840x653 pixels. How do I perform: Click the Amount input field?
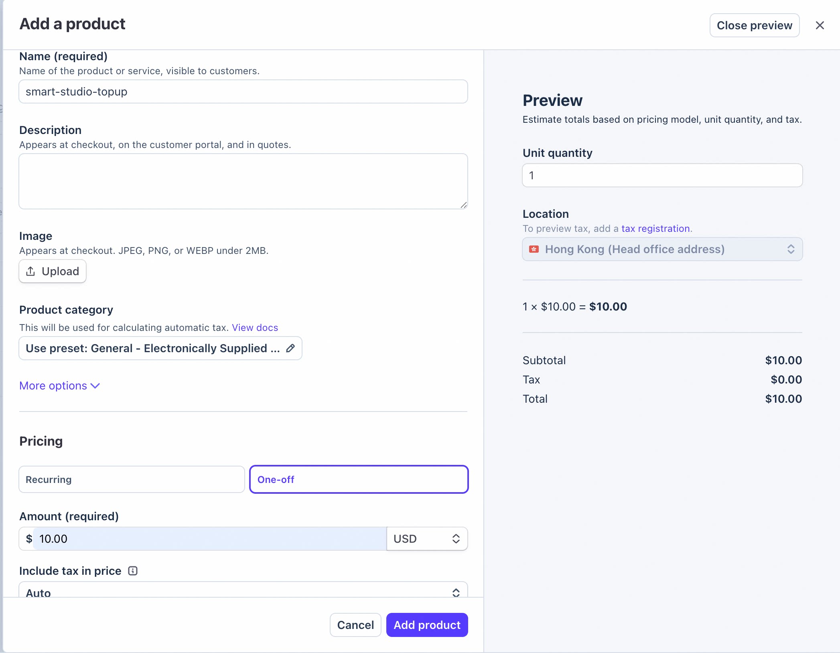pyautogui.click(x=209, y=539)
